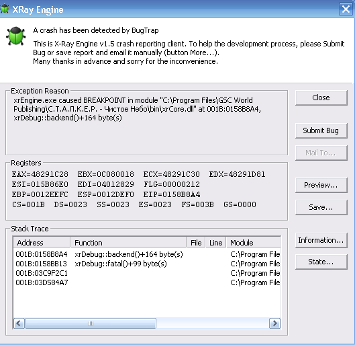The width and height of the screenshot is (355, 345).
Task: Click the green bug BugTrap icon
Action: tap(15, 36)
